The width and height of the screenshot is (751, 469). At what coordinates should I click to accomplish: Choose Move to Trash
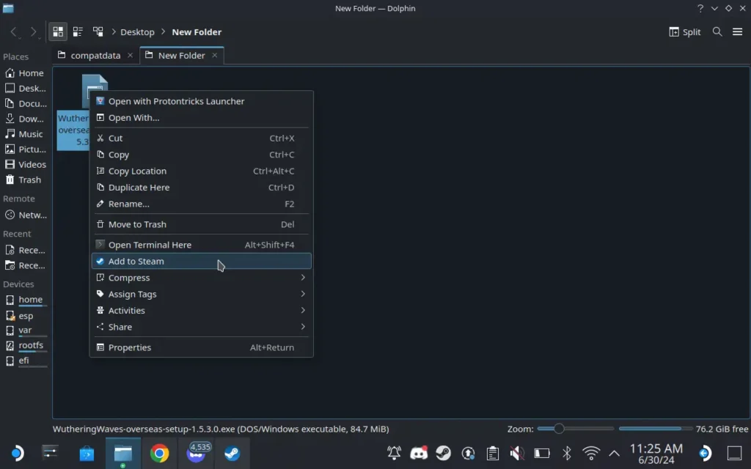click(201, 224)
